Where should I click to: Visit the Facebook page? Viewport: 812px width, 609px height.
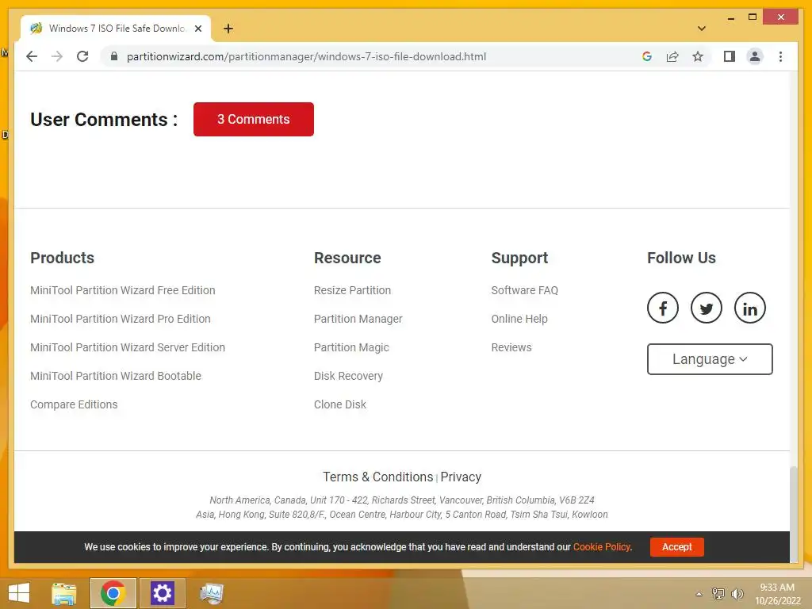tap(662, 308)
